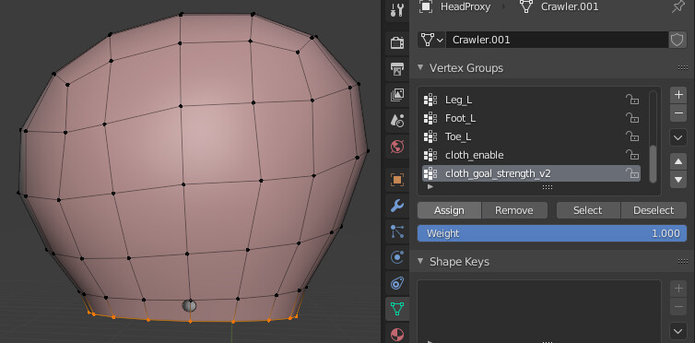
Task: Open the Render properties tab
Action: tap(396, 43)
